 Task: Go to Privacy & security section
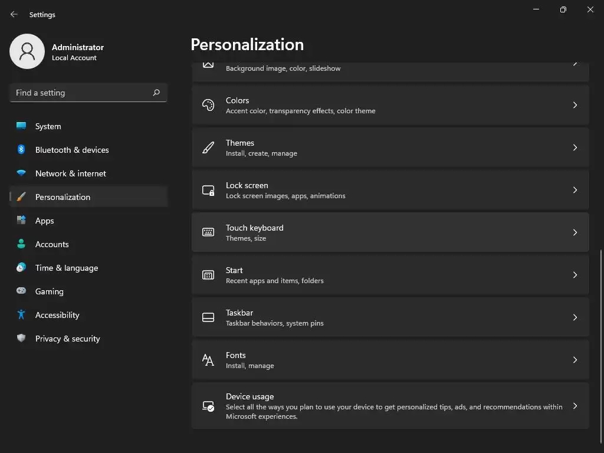pos(67,339)
